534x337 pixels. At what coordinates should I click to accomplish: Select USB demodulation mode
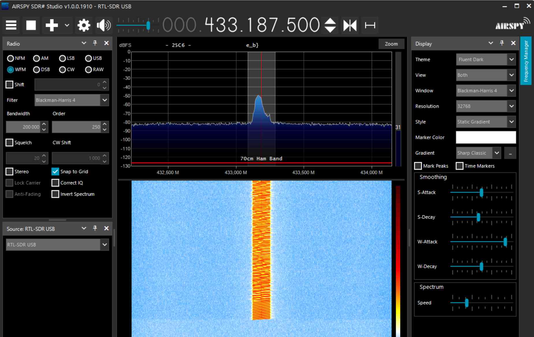tap(93, 58)
